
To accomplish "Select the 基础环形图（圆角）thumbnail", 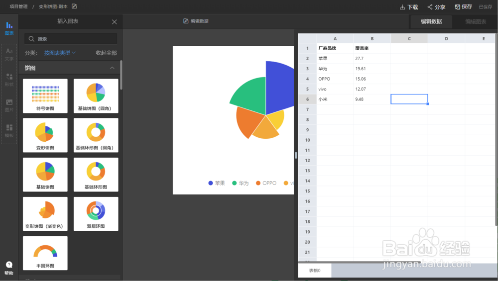I will pyautogui.click(x=96, y=135).
